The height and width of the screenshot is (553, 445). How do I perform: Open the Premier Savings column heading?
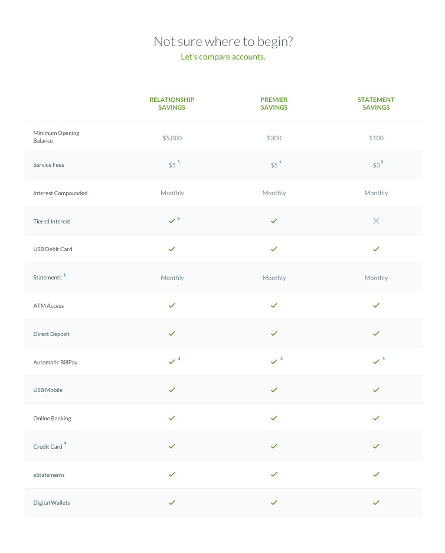pos(274,104)
